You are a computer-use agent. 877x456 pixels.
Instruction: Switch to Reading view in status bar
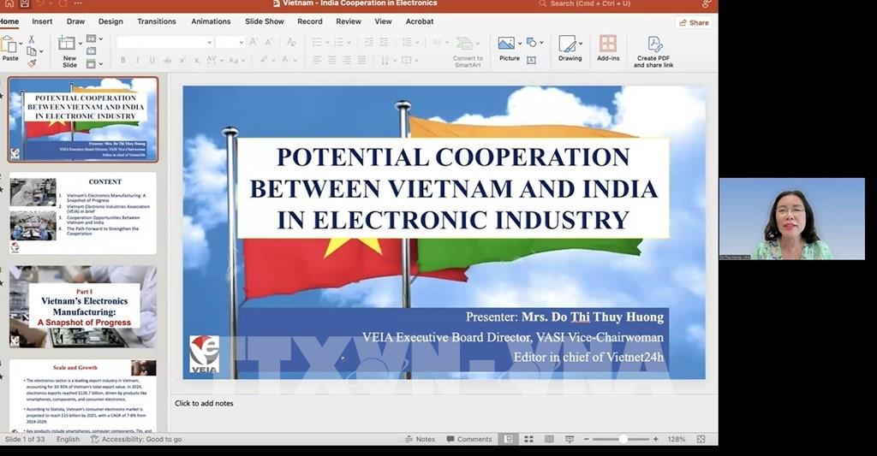tap(549, 439)
